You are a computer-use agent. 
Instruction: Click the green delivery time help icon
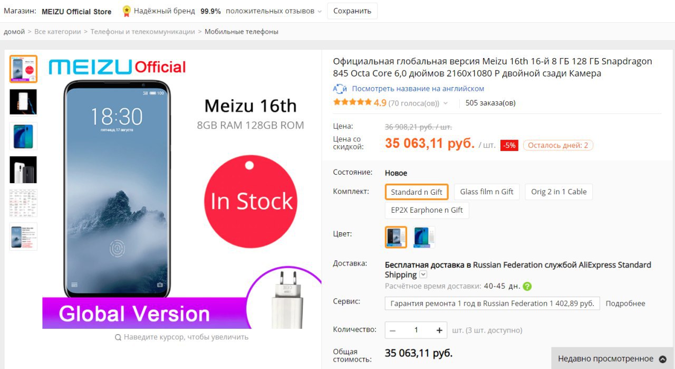pyautogui.click(x=527, y=286)
